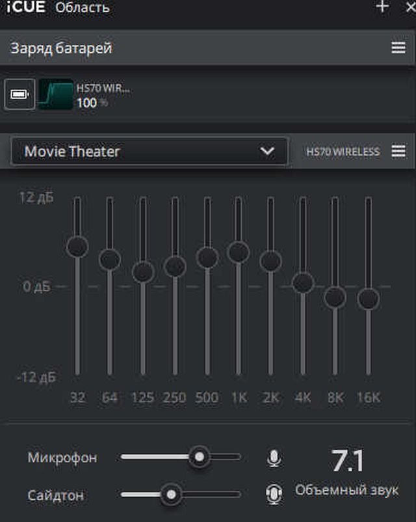Click the HS70 Wireless headset thumbnail
The image size is (416, 522).
pyautogui.click(x=55, y=95)
